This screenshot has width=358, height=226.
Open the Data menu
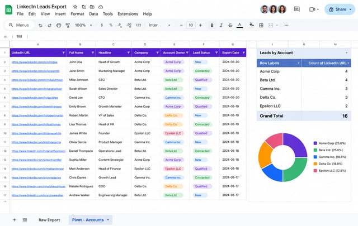click(x=93, y=14)
